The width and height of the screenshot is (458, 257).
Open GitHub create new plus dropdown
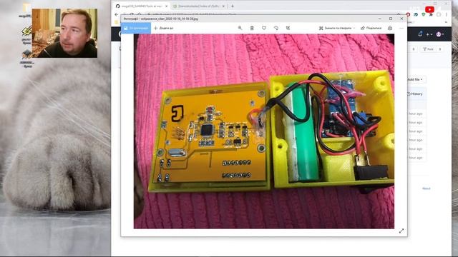coord(429,34)
